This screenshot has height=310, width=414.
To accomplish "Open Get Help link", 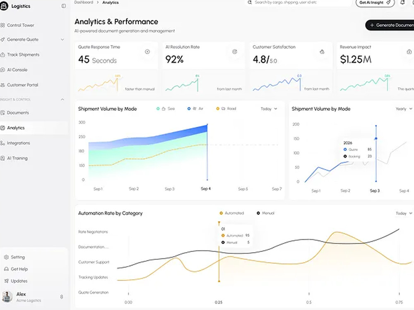I will 19,269.
